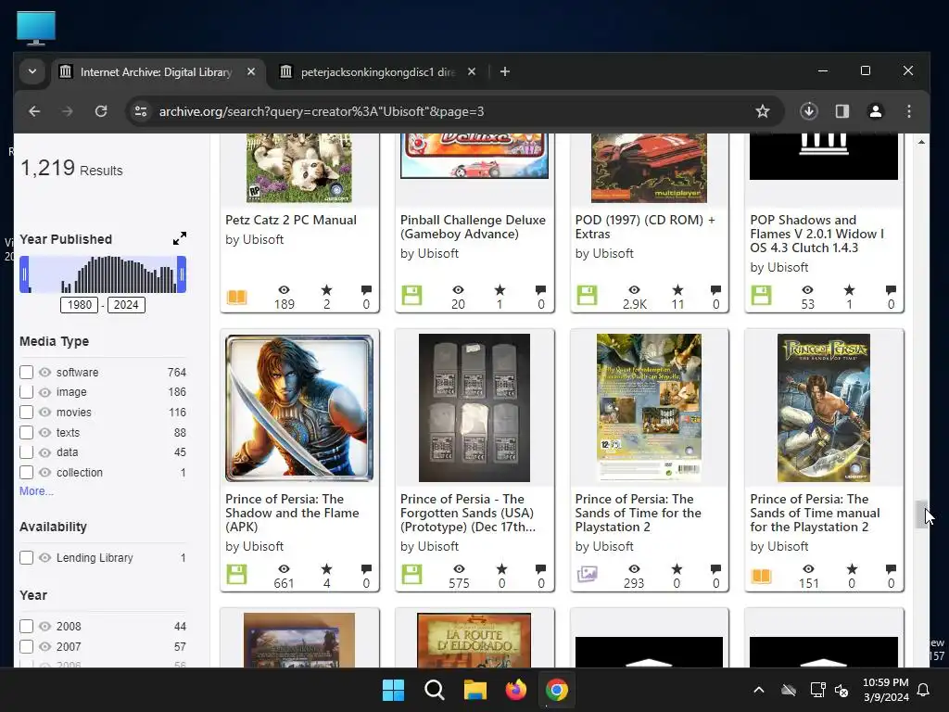The image size is (949, 712).
Task: Switch to peterjacksonkingkongdisc1 tab
Action: point(377,72)
